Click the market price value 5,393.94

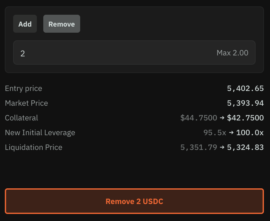[x=245, y=103]
